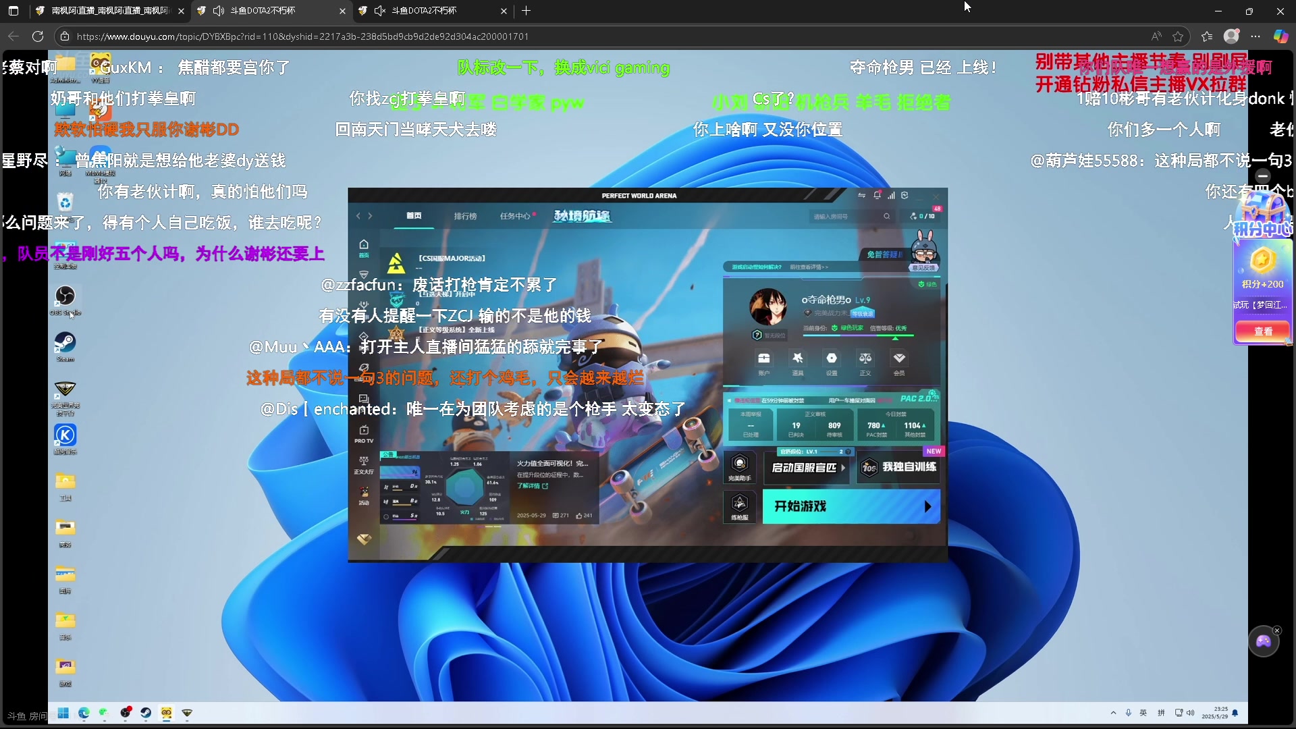Click the CS国服MAJOR活动 news item
Viewport: 1296px width, 729px height.
click(452, 259)
